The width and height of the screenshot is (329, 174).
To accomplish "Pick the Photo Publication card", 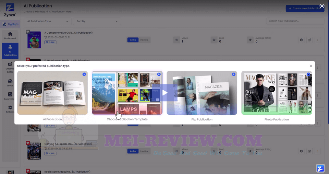I will click(x=277, y=93).
